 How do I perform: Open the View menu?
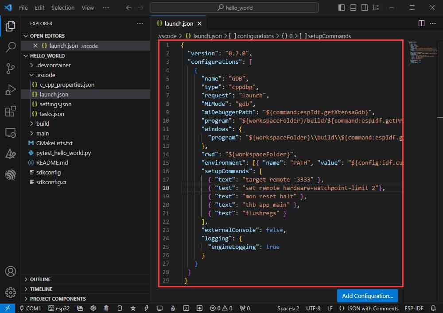(x=88, y=8)
